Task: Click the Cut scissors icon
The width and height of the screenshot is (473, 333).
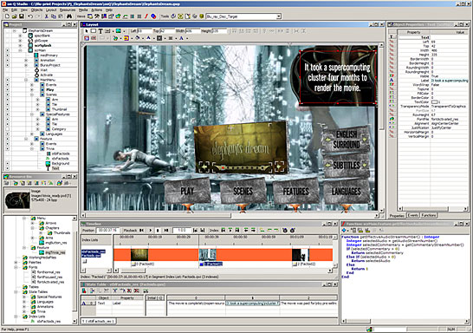Action: tap(47, 16)
